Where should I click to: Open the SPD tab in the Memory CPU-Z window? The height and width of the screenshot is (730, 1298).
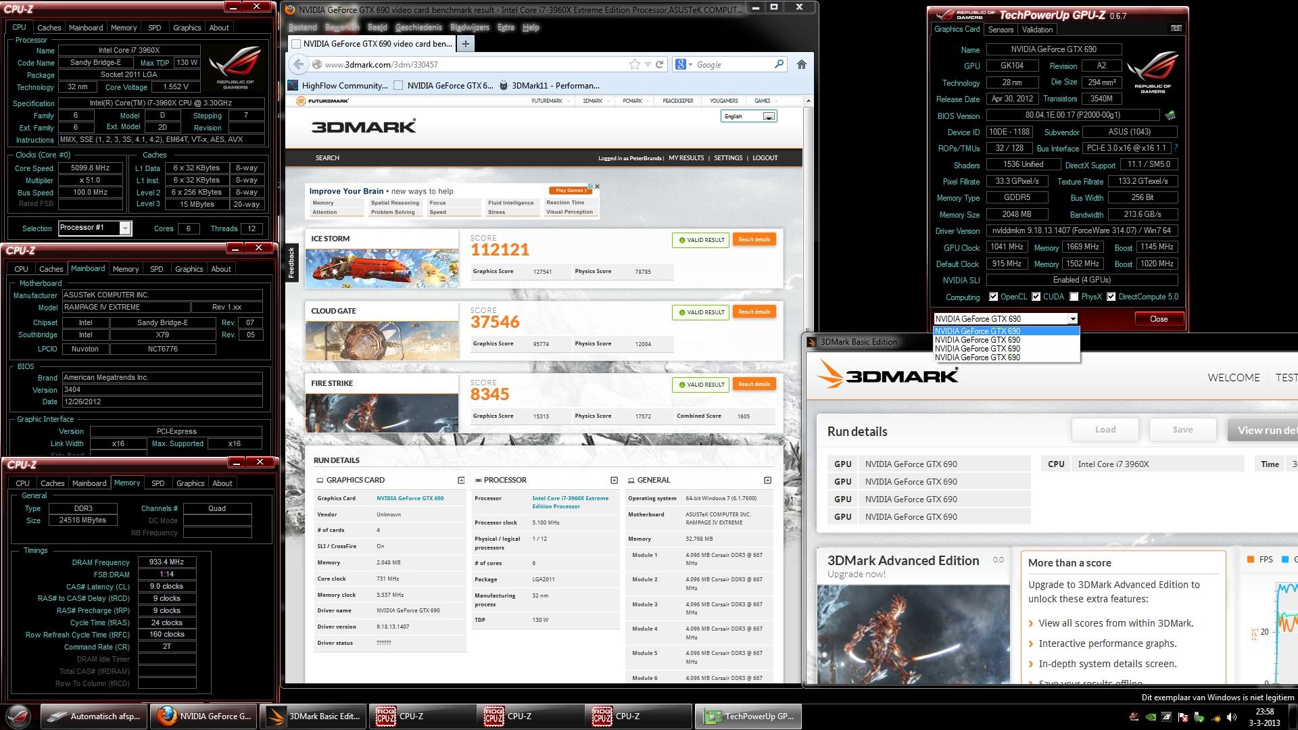click(158, 483)
